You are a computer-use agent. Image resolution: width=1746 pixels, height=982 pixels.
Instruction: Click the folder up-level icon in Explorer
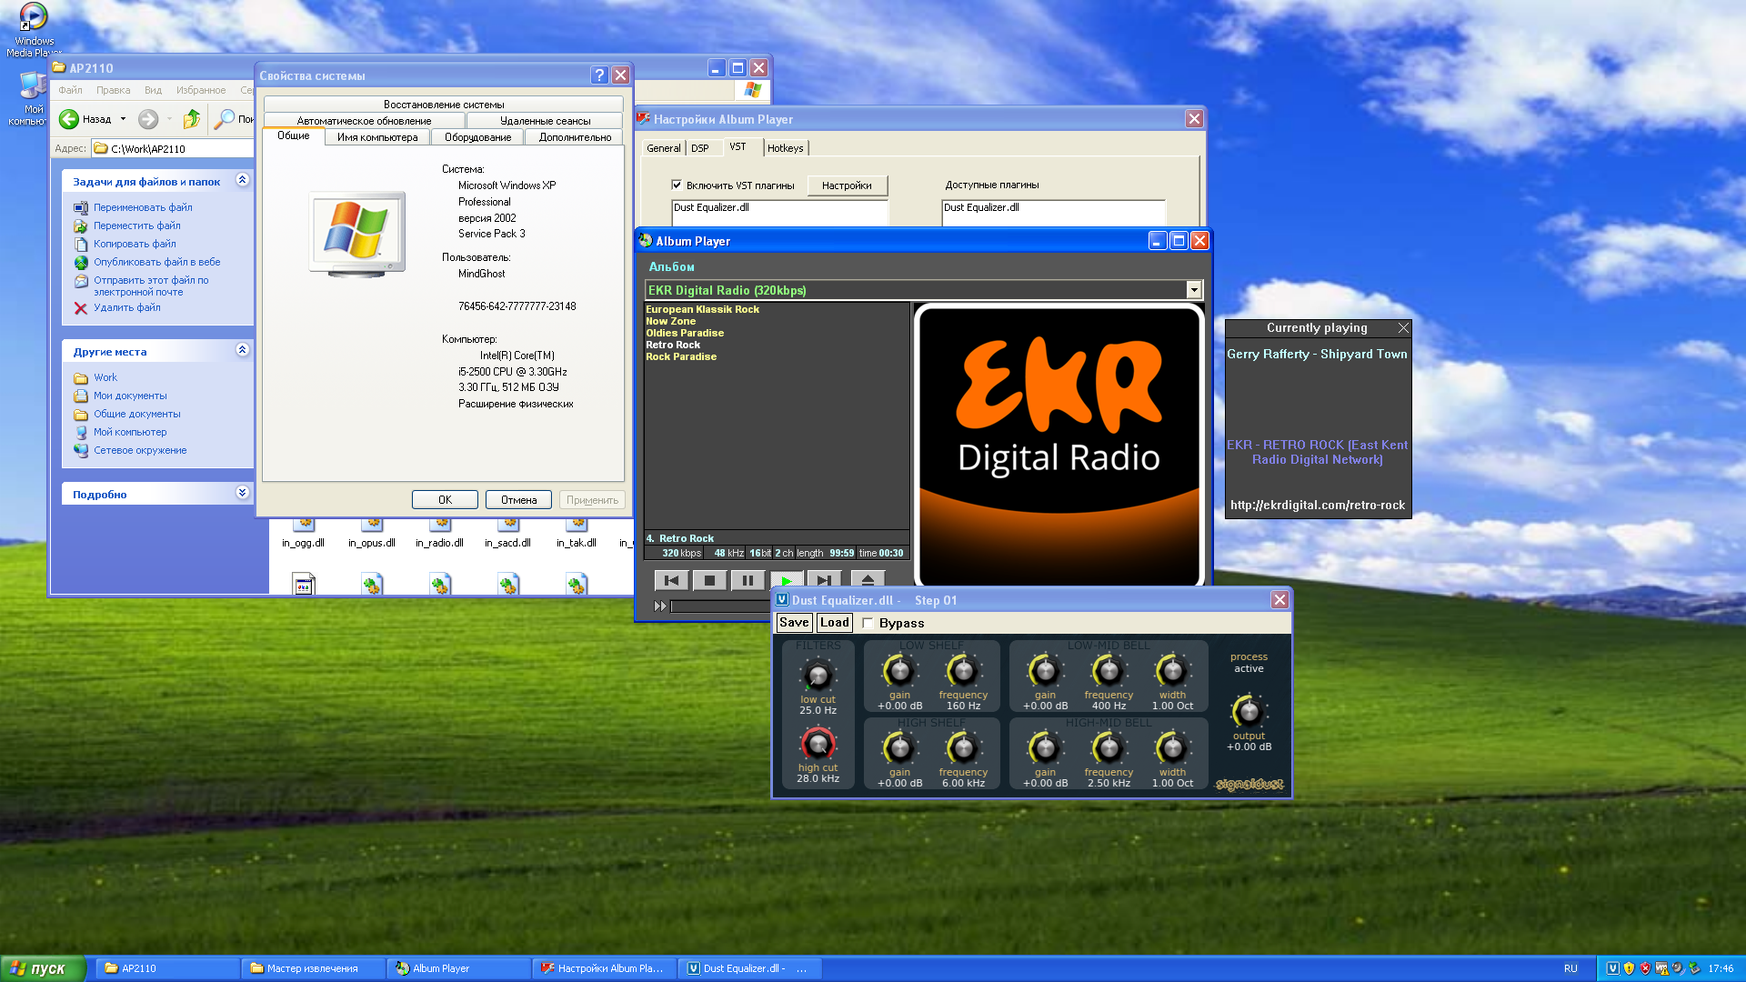coord(191,119)
